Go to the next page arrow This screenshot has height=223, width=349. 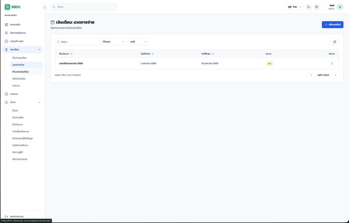[335, 75]
